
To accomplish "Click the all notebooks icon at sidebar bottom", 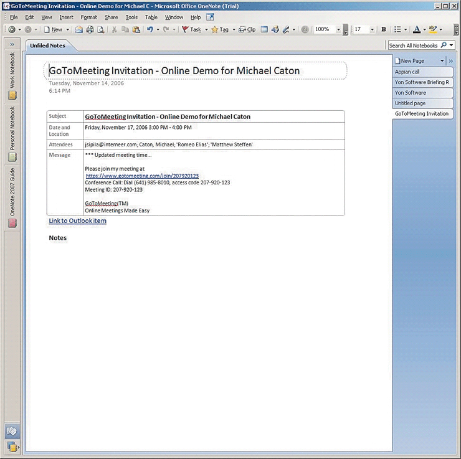I will tap(12, 447).
